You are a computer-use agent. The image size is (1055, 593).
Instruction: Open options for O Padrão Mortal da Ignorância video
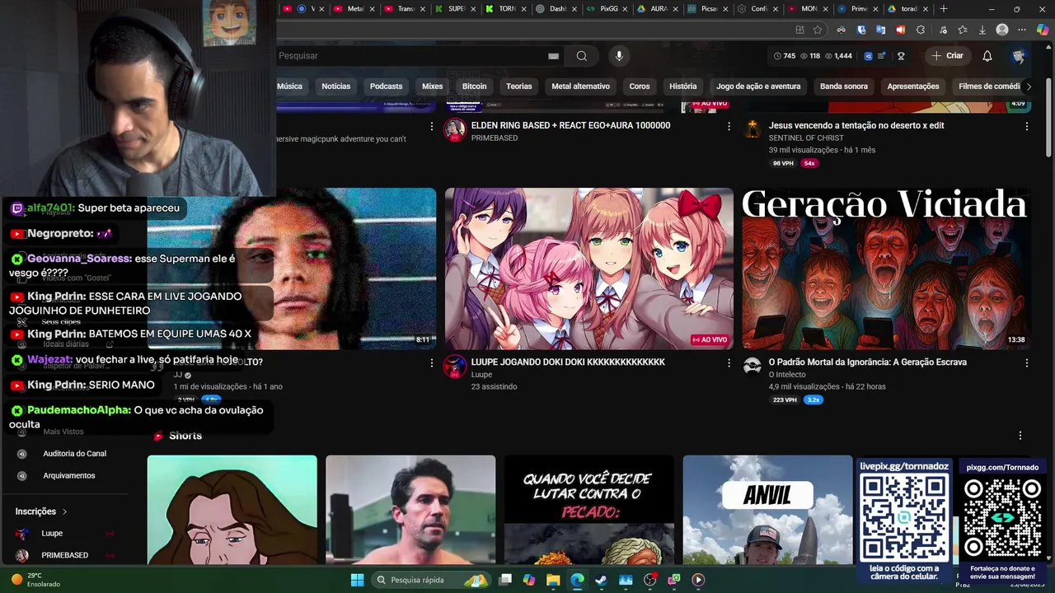point(1026,362)
